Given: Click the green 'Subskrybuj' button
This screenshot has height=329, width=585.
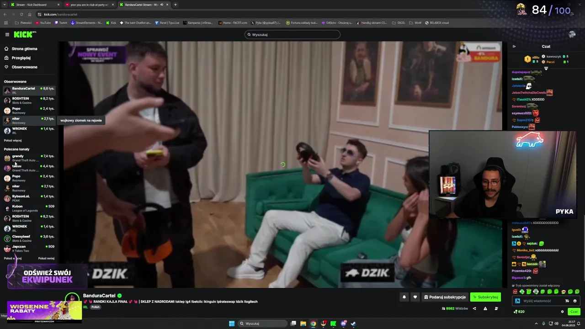Looking at the screenshot, I should (485, 297).
